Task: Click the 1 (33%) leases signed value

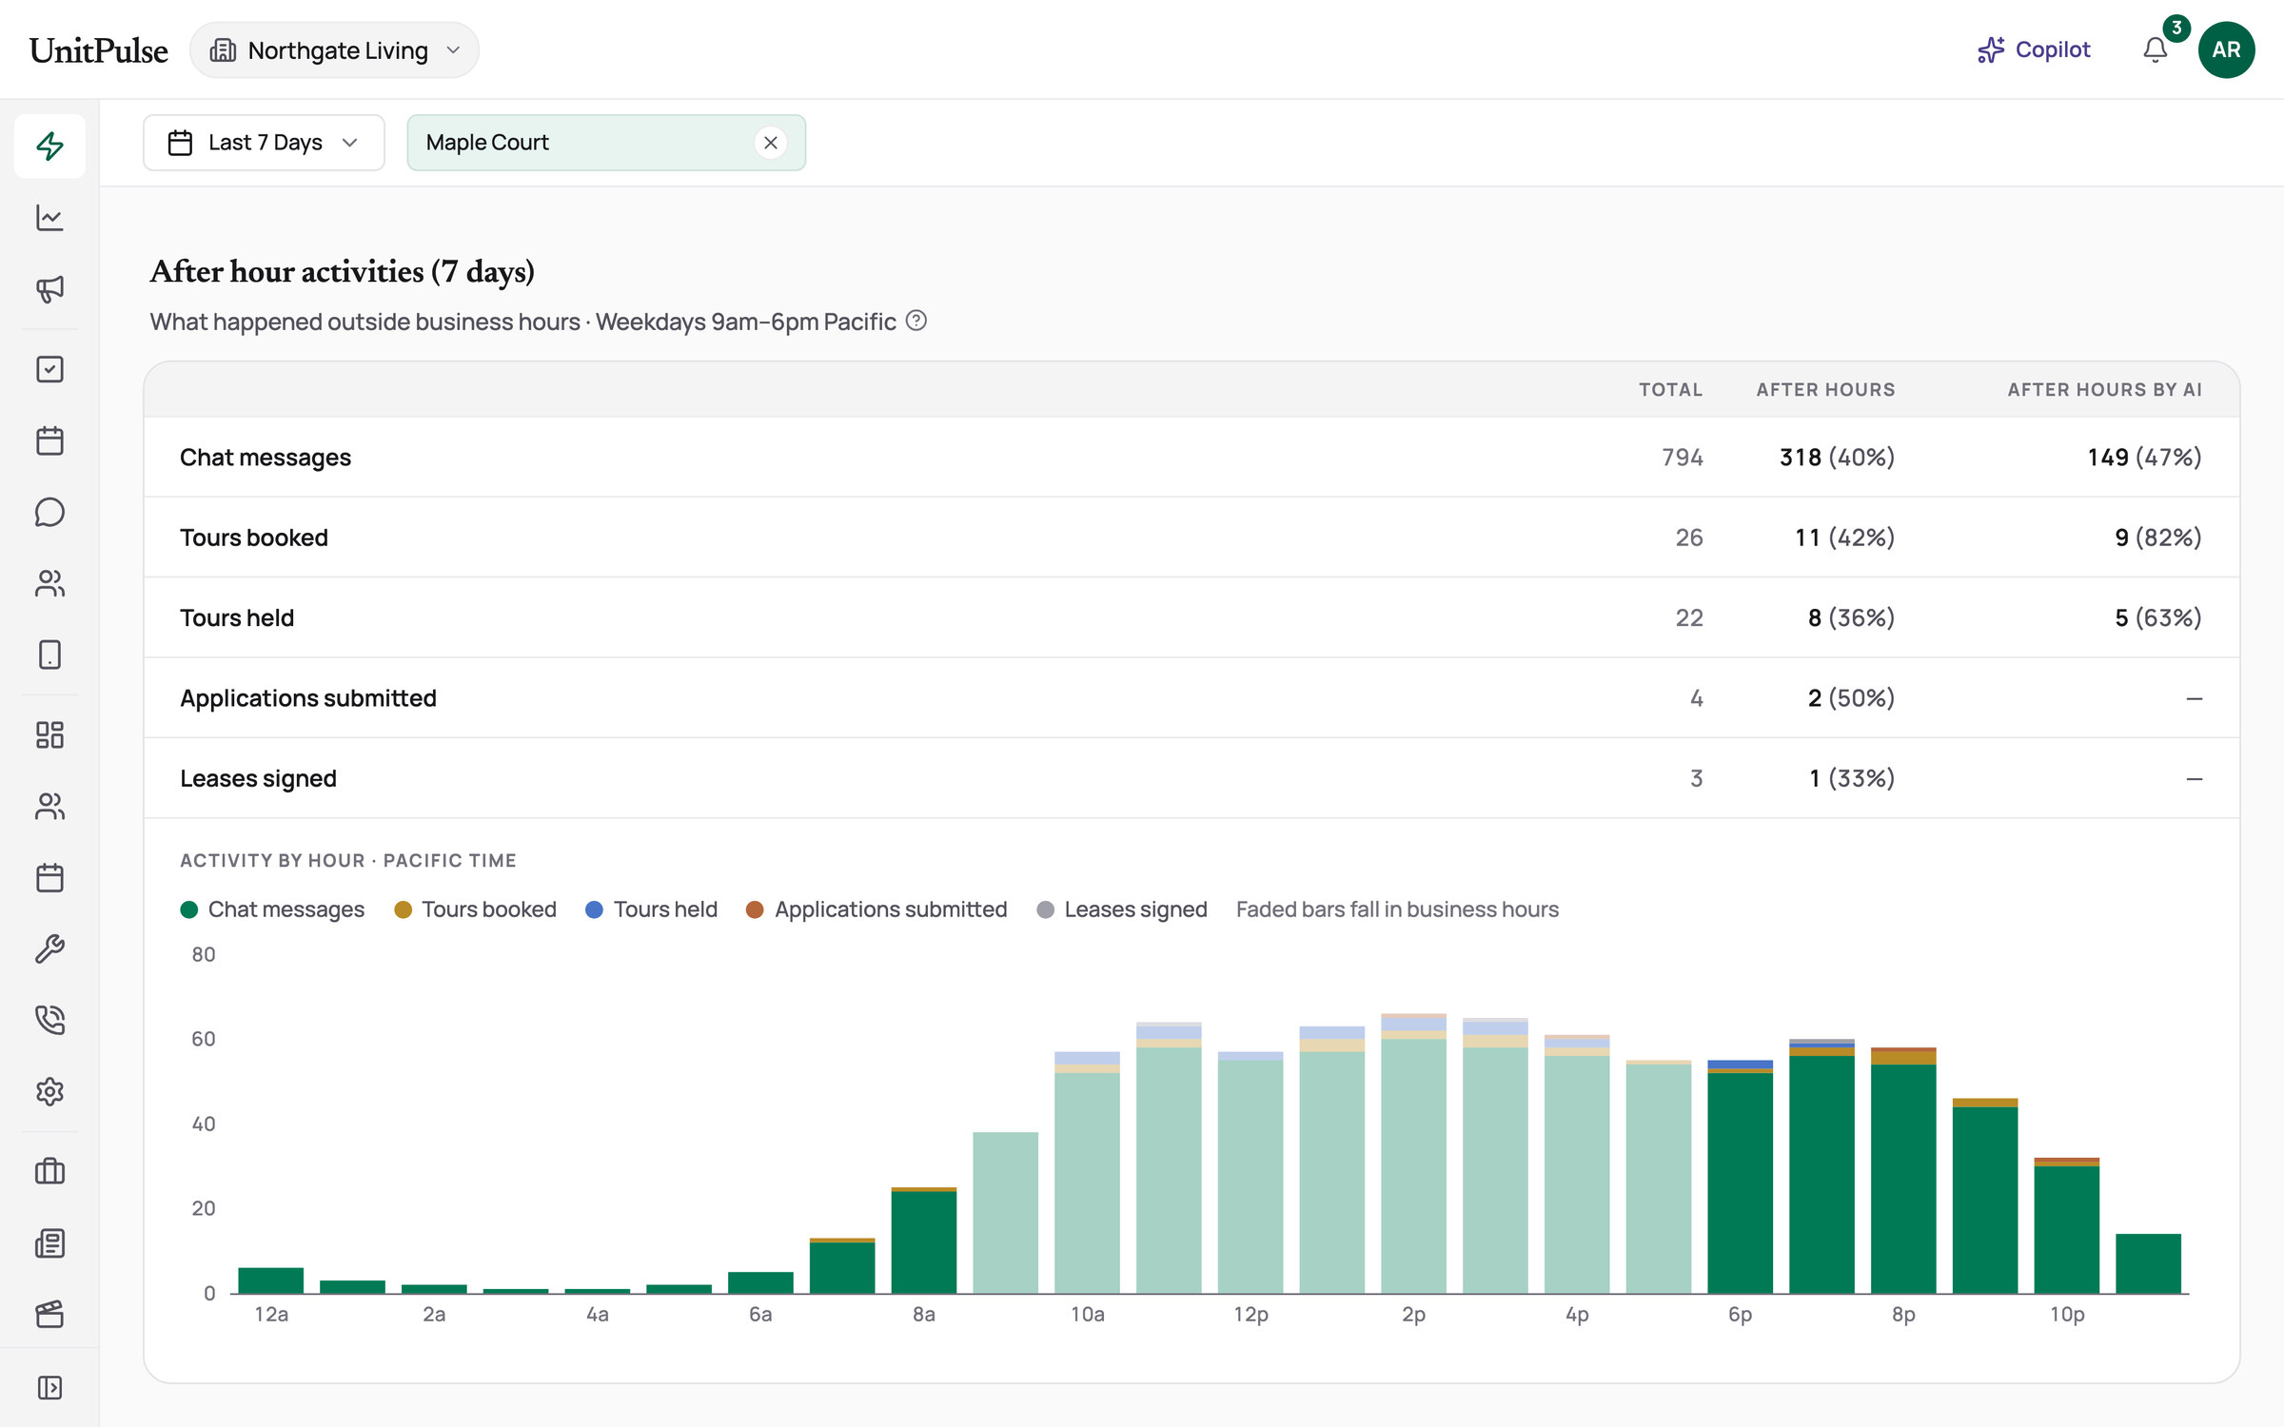Action: coord(1852,778)
